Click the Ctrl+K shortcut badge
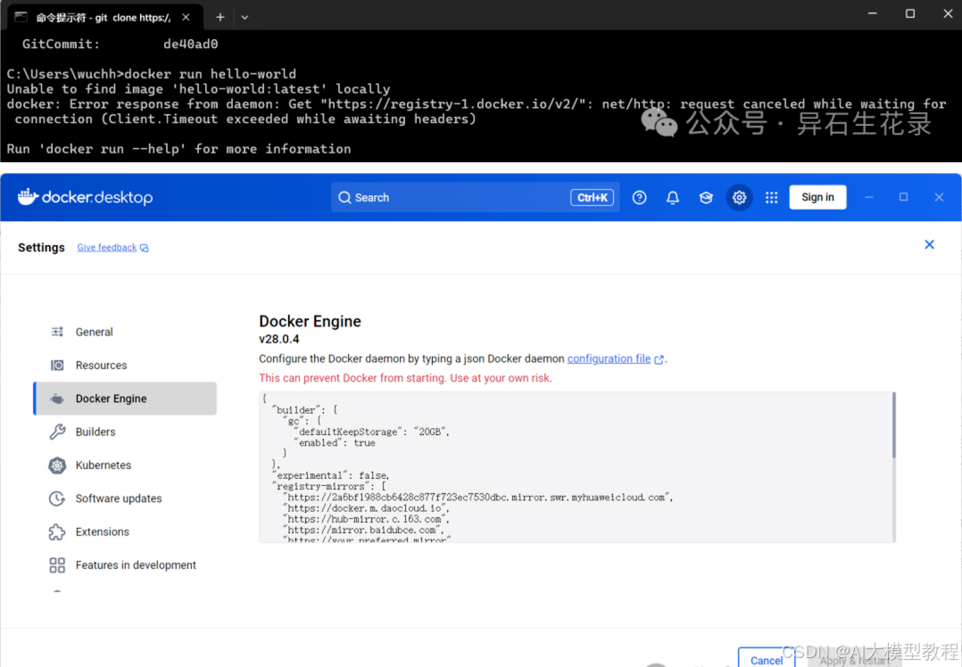 point(592,197)
